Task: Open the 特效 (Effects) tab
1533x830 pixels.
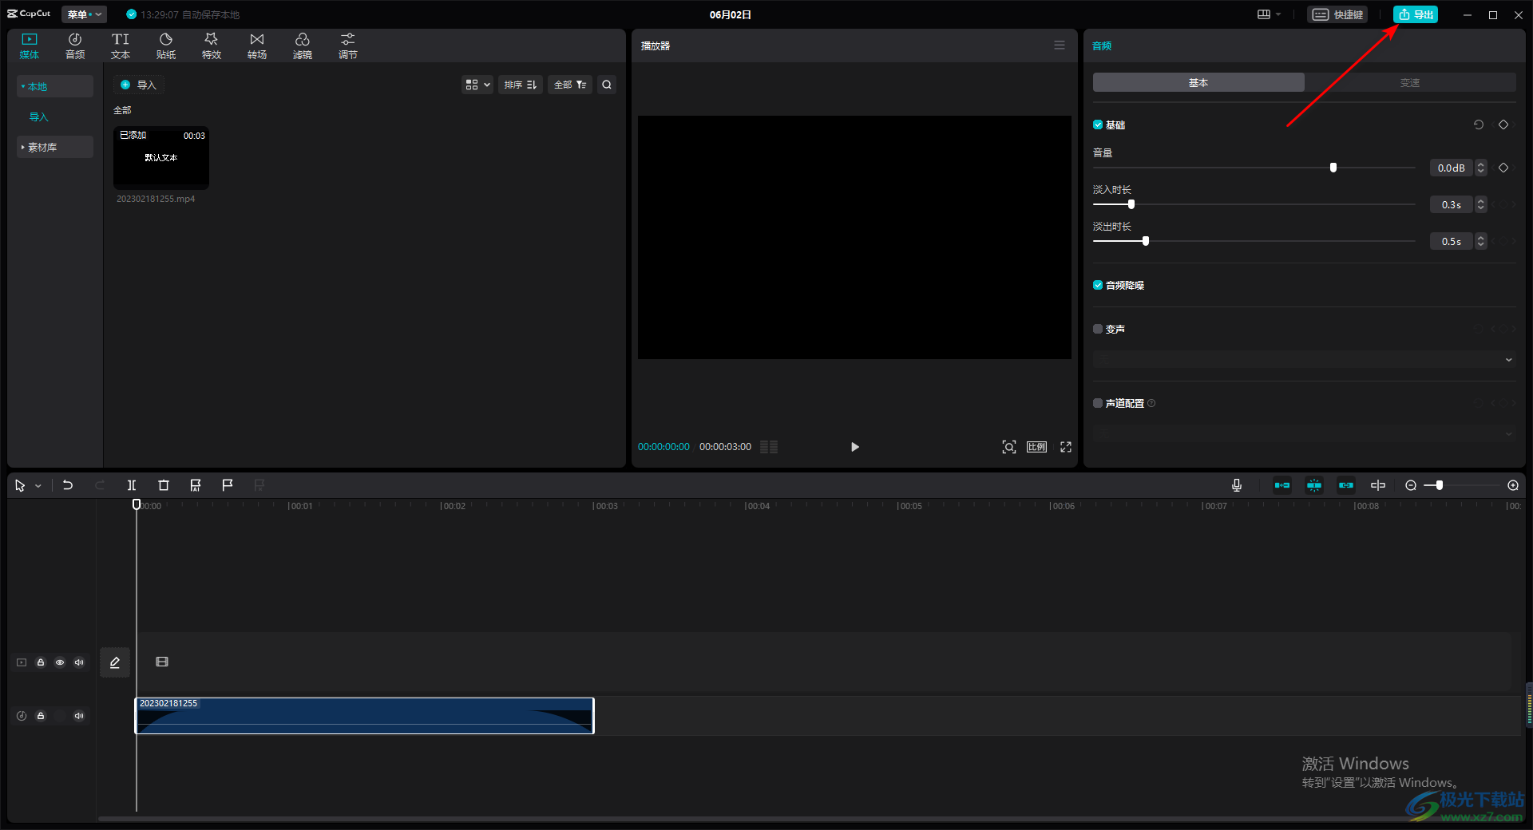Action: coord(212,46)
